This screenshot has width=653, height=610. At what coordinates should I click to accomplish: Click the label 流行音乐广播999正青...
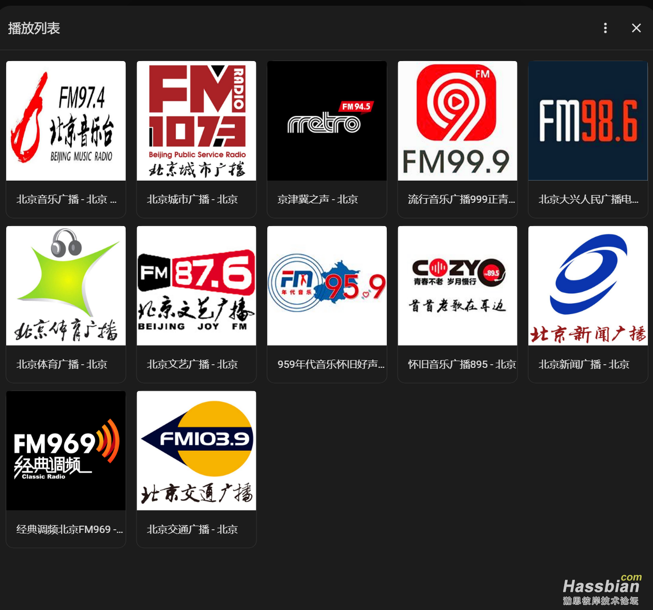point(461,199)
